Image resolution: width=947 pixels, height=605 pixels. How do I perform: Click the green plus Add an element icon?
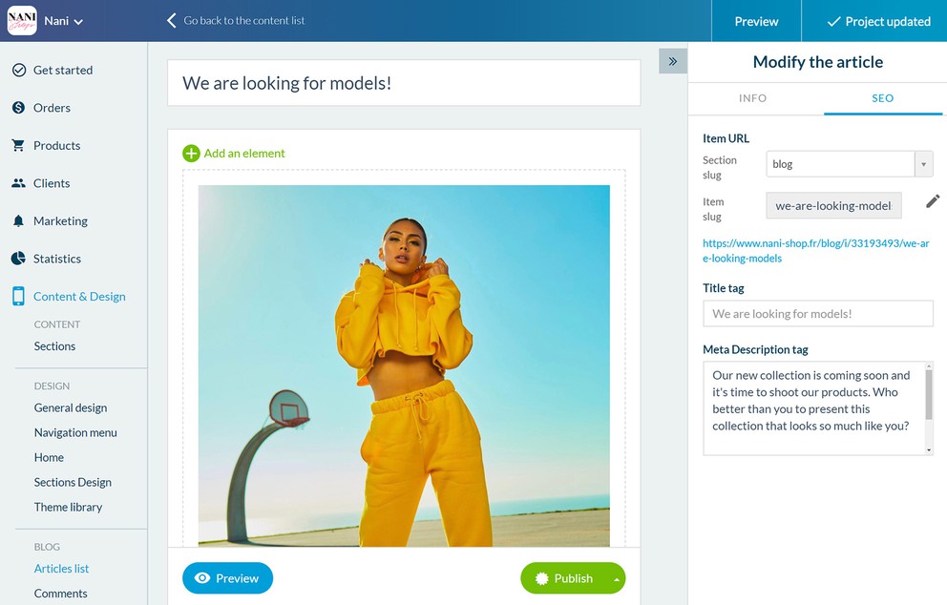tap(191, 154)
